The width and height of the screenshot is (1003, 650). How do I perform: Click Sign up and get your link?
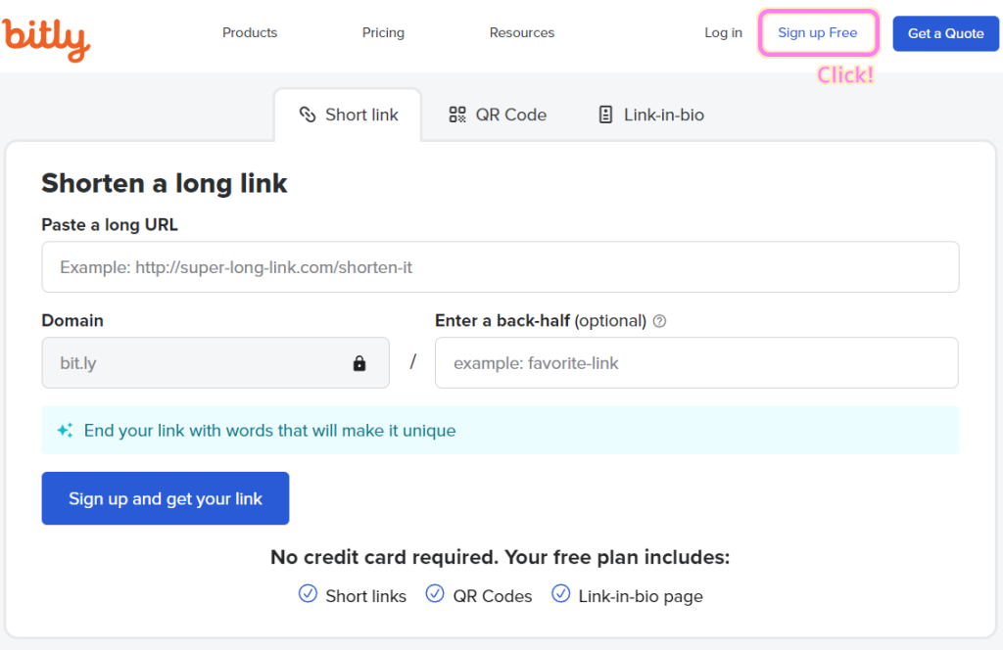[165, 498]
